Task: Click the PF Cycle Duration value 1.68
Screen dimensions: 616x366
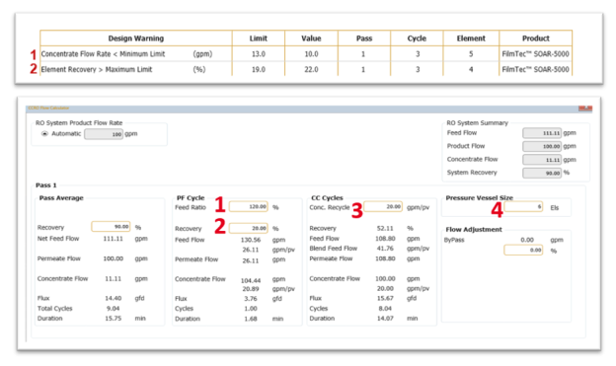Action: [x=251, y=319]
